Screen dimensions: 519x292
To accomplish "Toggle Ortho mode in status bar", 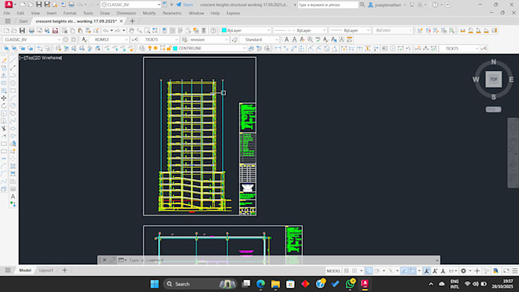I will pyautogui.click(x=369, y=271).
